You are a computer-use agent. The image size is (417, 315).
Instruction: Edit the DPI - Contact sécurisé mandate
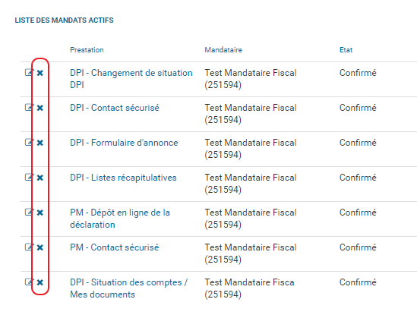tap(29, 107)
